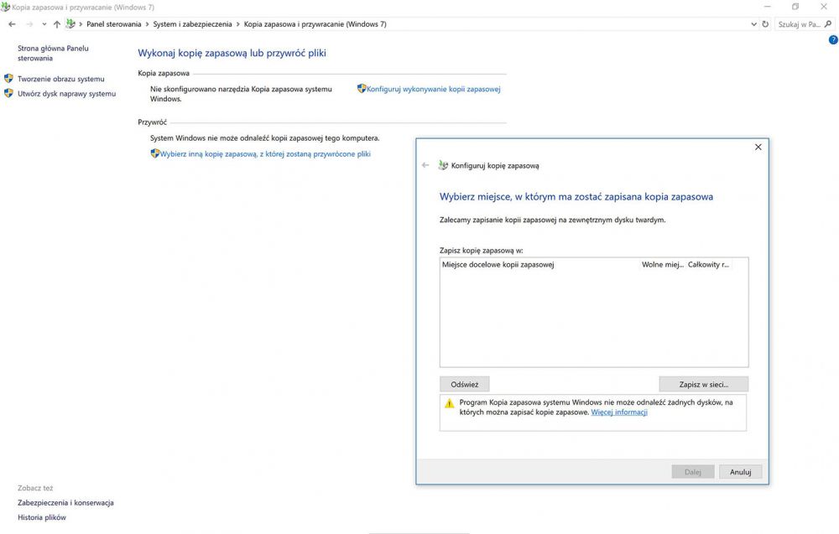The width and height of the screenshot is (839, 534).
Task: Close the Kopia zapasowa i przywracanie window
Action: [824, 7]
